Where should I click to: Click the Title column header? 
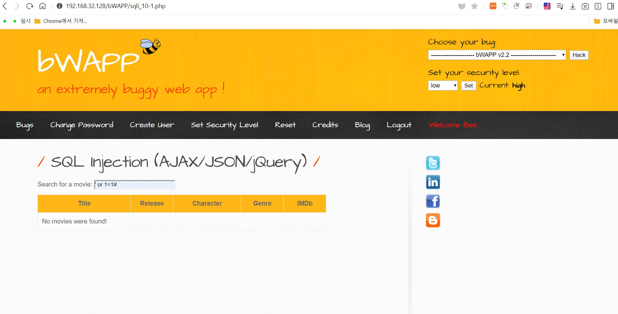(84, 203)
